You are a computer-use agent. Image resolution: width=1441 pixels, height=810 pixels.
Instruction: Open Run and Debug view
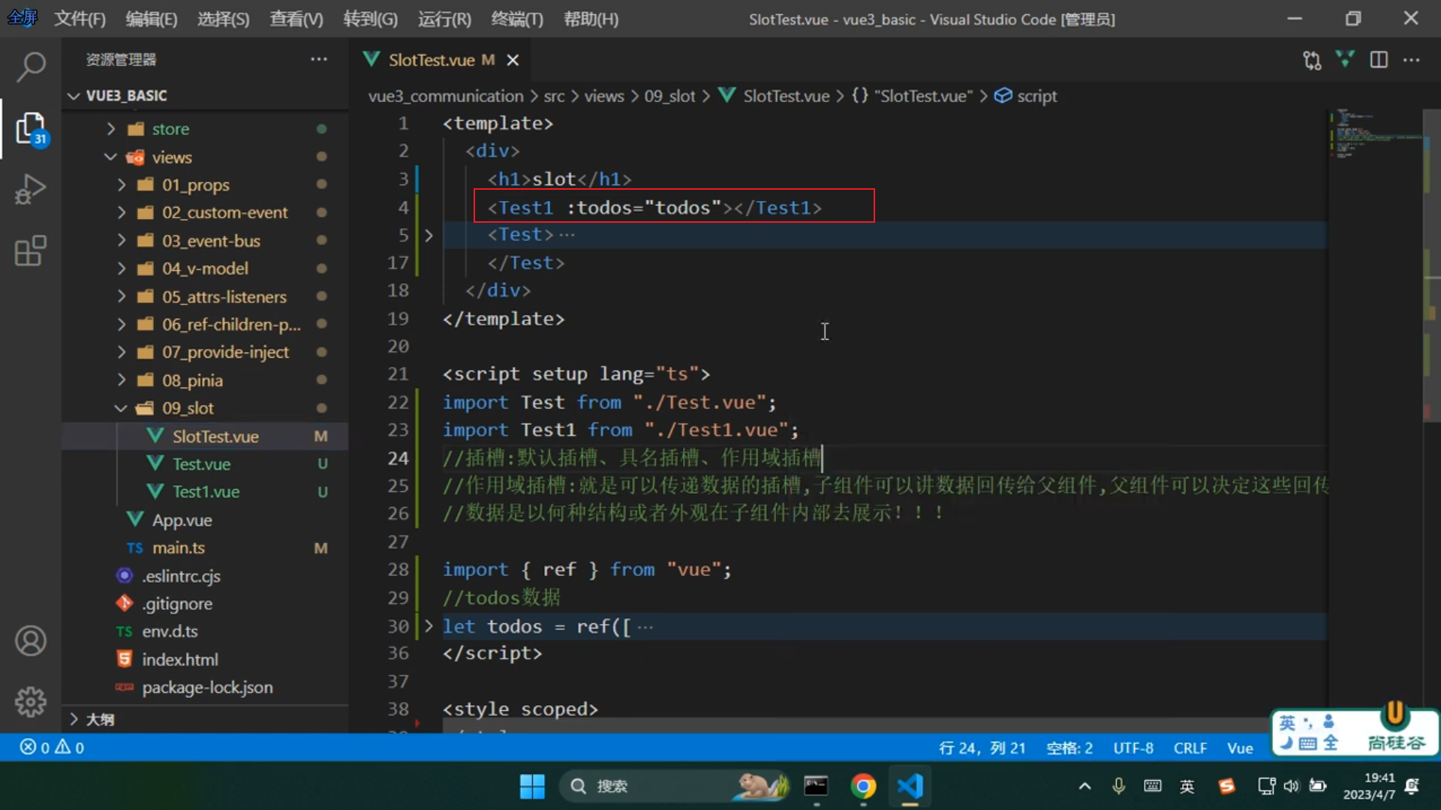(x=30, y=189)
